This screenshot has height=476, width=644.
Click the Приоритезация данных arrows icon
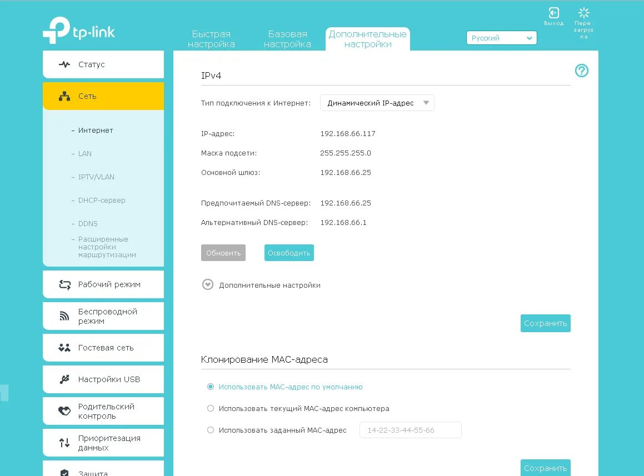point(64,443)
